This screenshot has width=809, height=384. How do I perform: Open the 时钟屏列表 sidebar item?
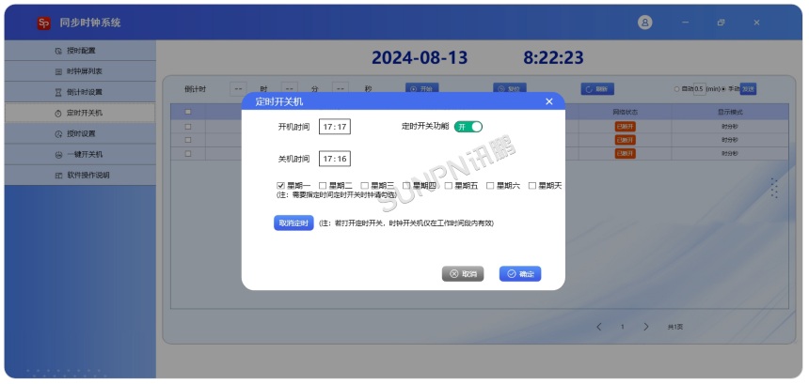point(80,71)
